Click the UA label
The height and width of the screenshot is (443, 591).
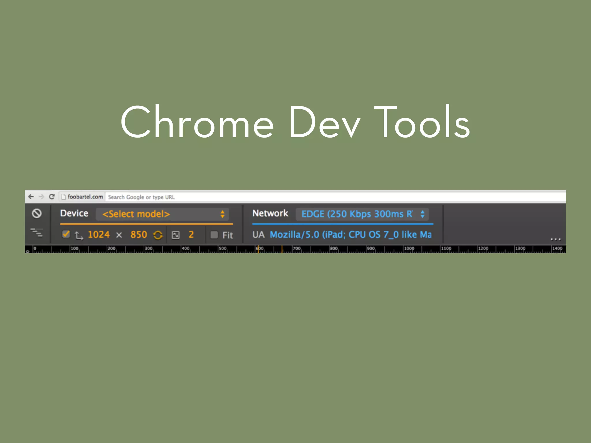point(258,235)
